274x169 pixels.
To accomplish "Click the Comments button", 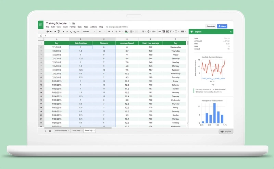I will tap(210, 26).
